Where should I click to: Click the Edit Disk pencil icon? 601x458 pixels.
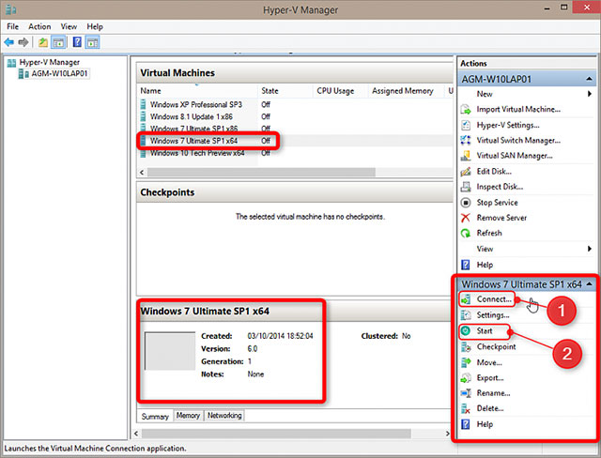[x=466, y=172]
